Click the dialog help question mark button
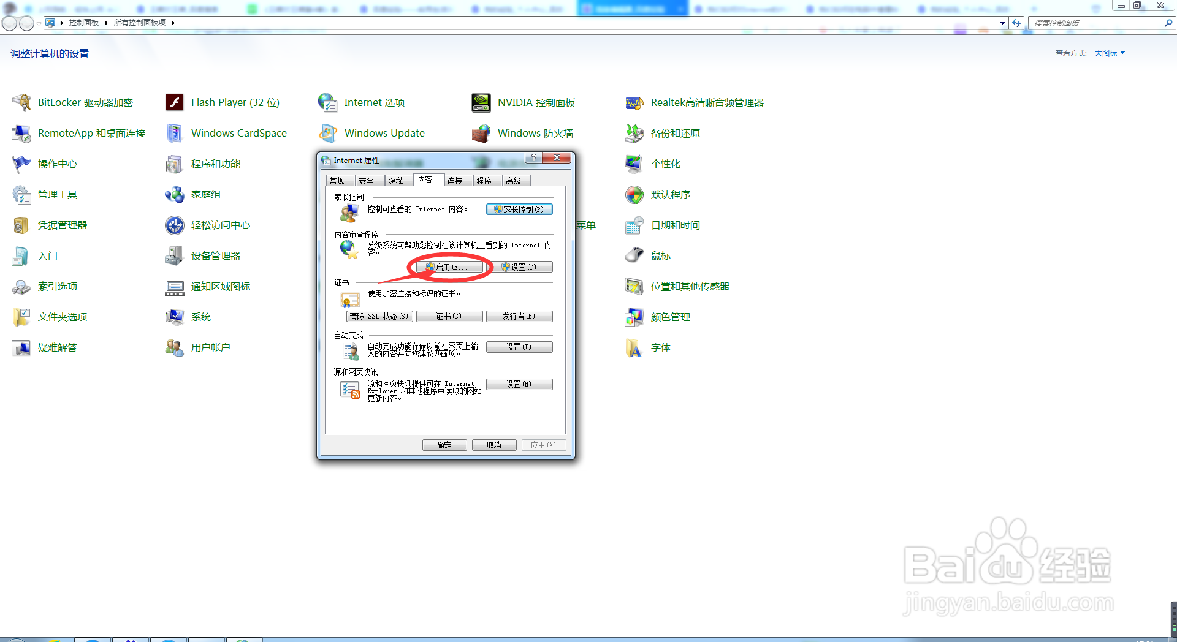 (534, 157)
